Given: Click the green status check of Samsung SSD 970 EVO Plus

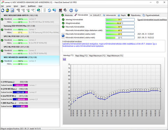Looking at the screenshot, I should click(2, 30).
